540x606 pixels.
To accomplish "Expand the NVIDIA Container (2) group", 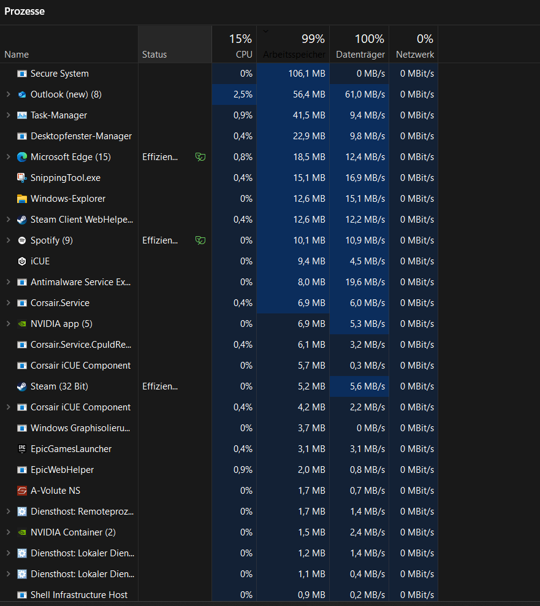I will 8,532.
